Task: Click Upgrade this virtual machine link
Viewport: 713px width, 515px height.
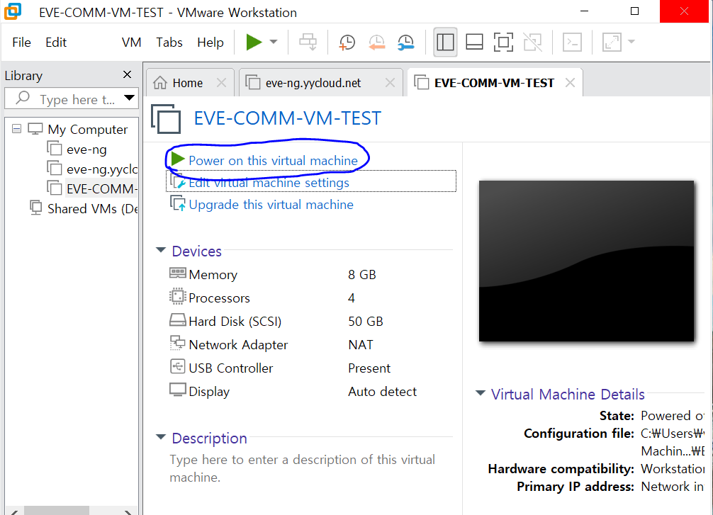Action: pos(271,205)
